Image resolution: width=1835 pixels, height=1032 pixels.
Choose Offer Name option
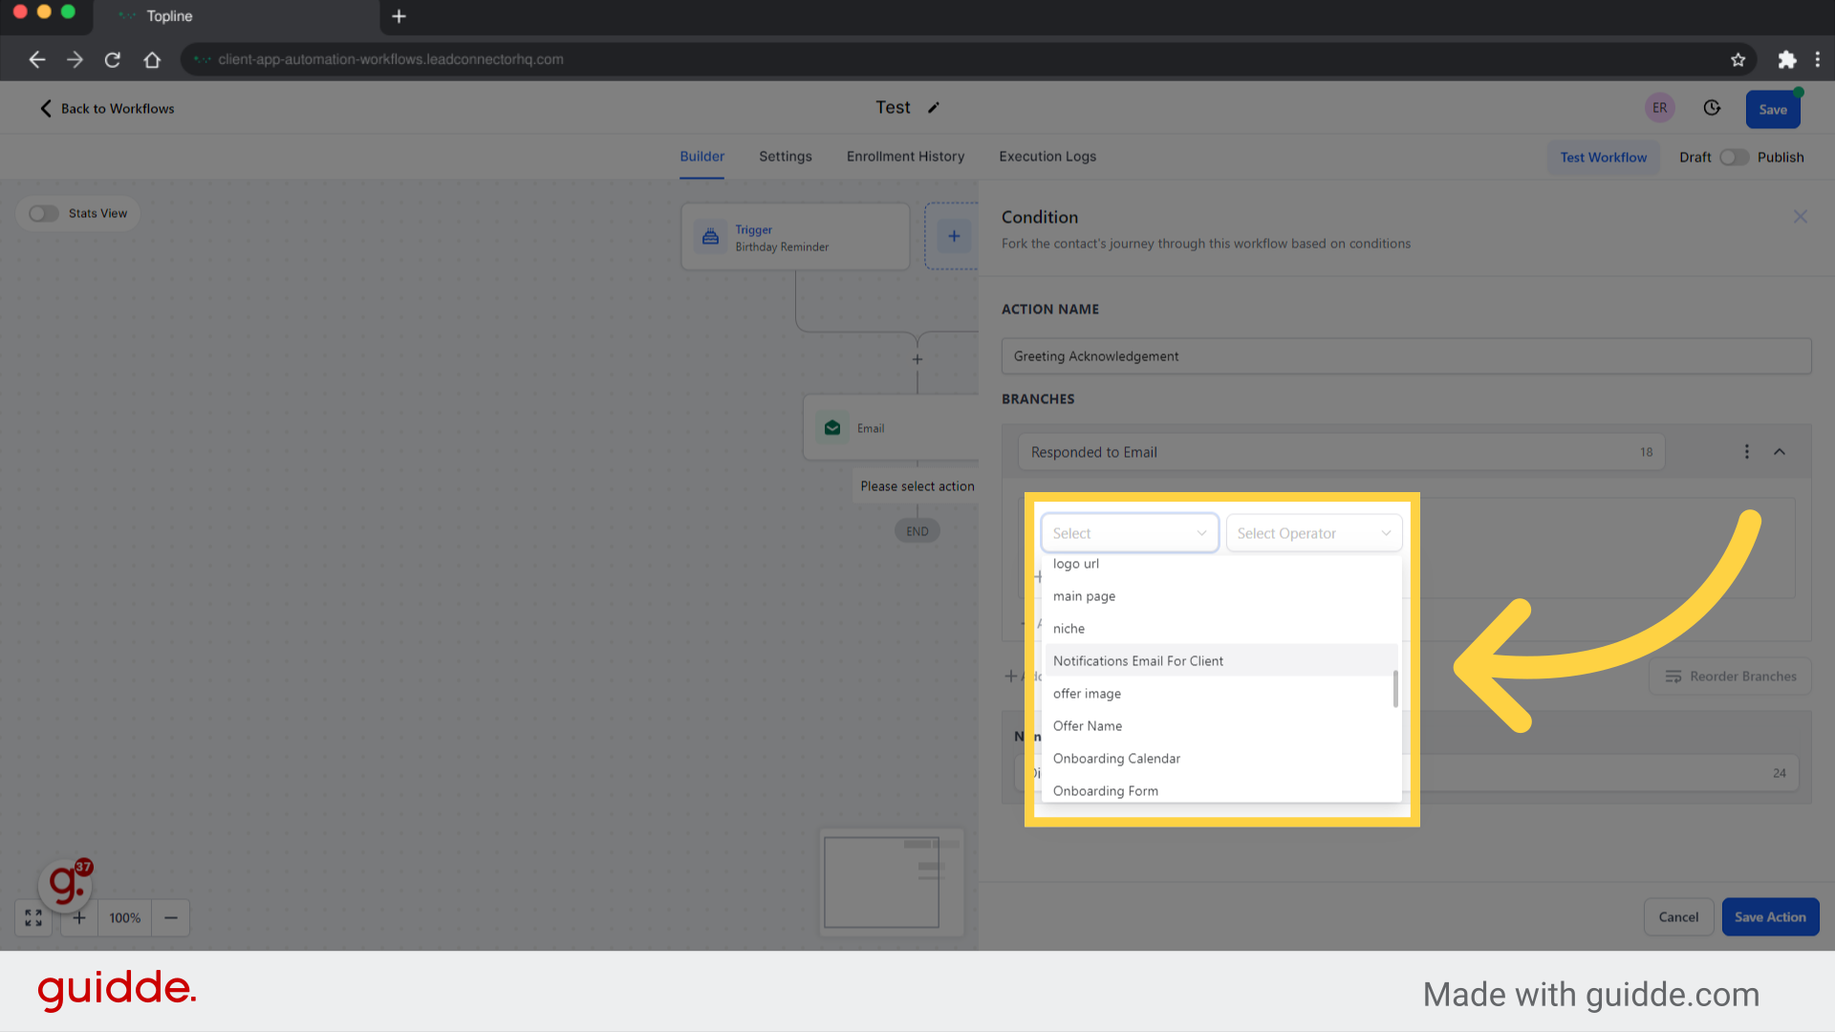[1220, 726]
